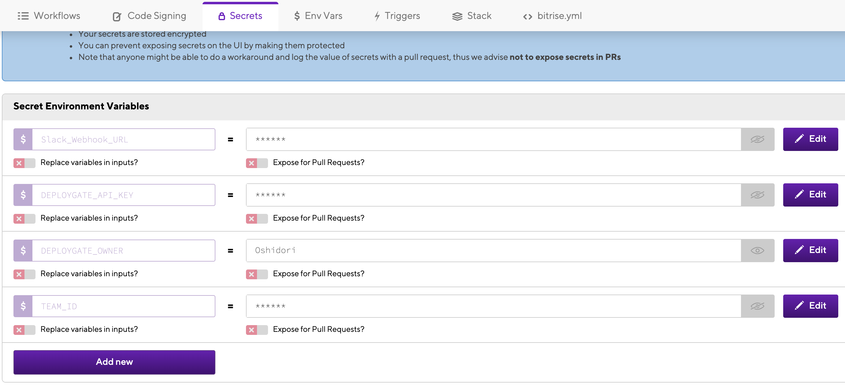
Task: Reveal the TEAM_ID value with eye icon
Action: [x=758, y=306]
